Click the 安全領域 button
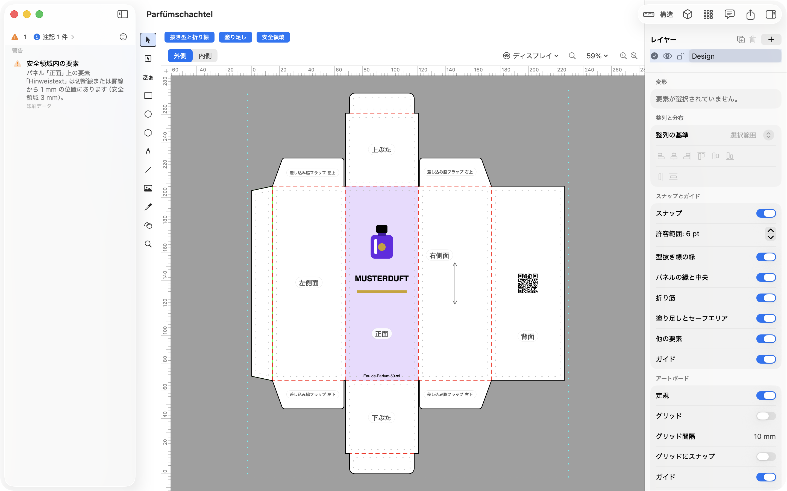Screen dimensions: 787x491 click(x=273, y=37)
